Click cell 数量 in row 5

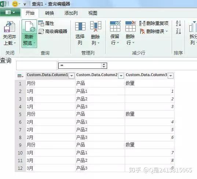150,114
